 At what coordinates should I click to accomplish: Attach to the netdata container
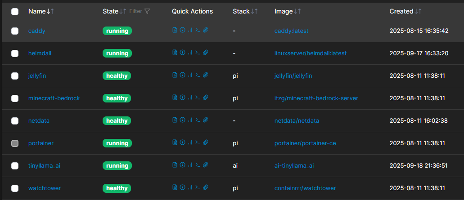(x=205, y=120)
